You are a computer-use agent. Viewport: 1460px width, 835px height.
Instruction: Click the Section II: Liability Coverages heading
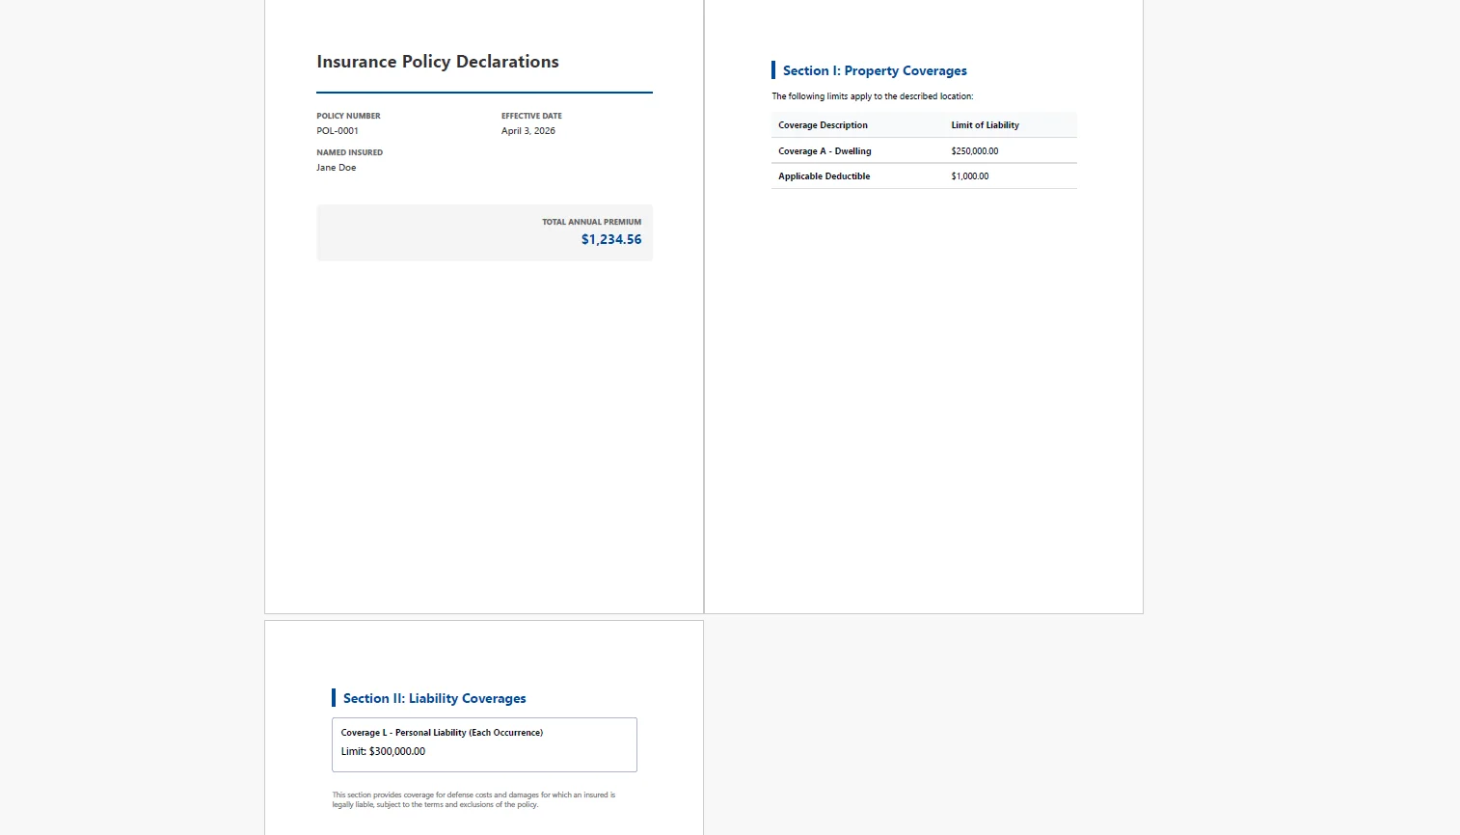(434, 699)
